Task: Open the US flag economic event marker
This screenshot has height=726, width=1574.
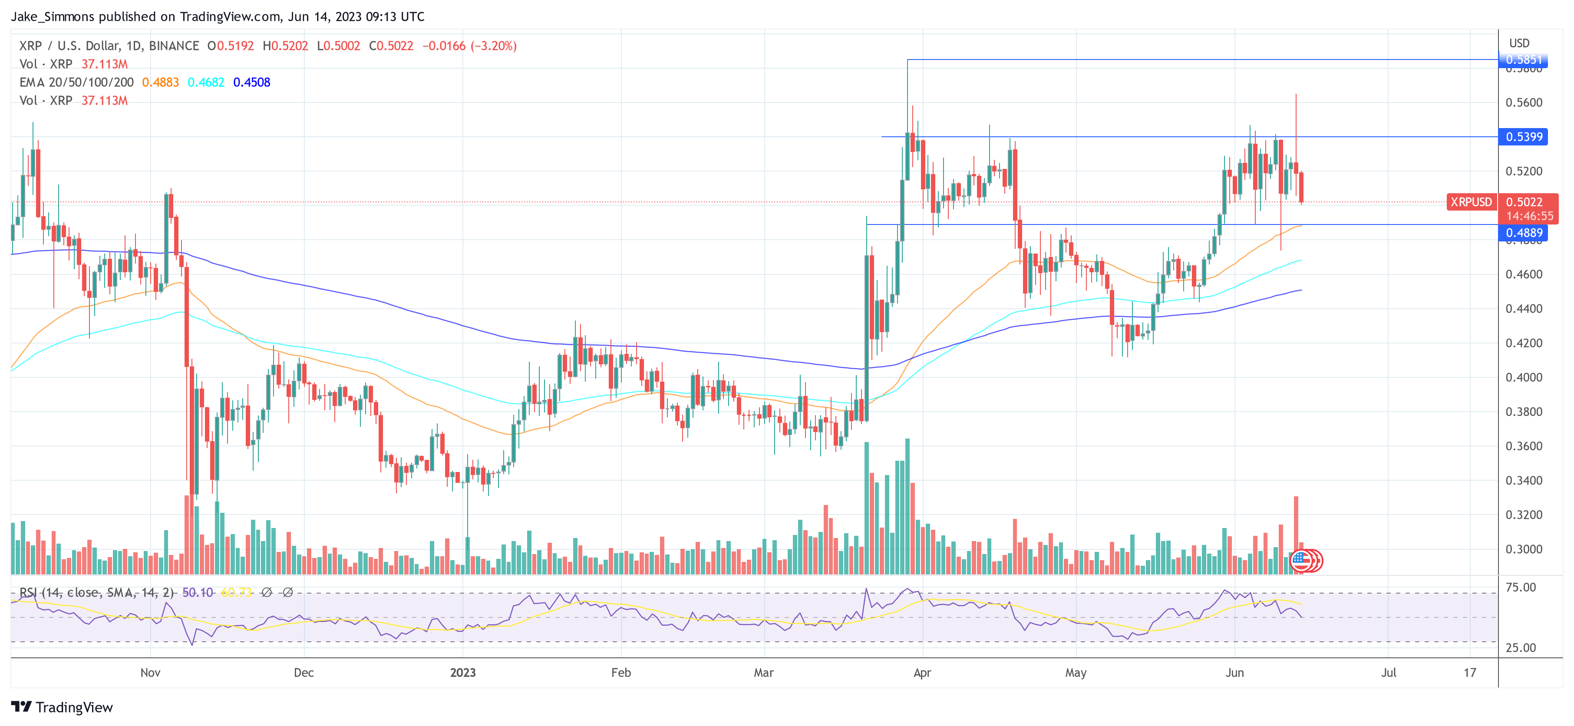Action: [1301, 561]
